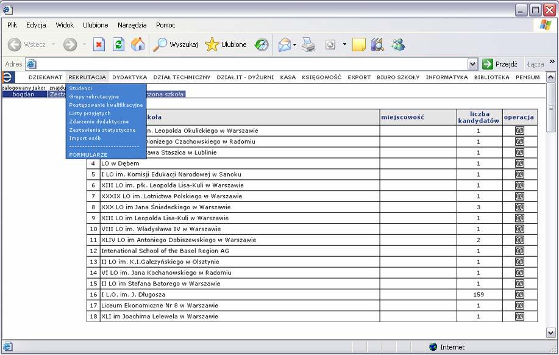Open operation icon for row 5 Sanoku school
Viewport: 559px width, 355px height.
(x=519, y=174)
